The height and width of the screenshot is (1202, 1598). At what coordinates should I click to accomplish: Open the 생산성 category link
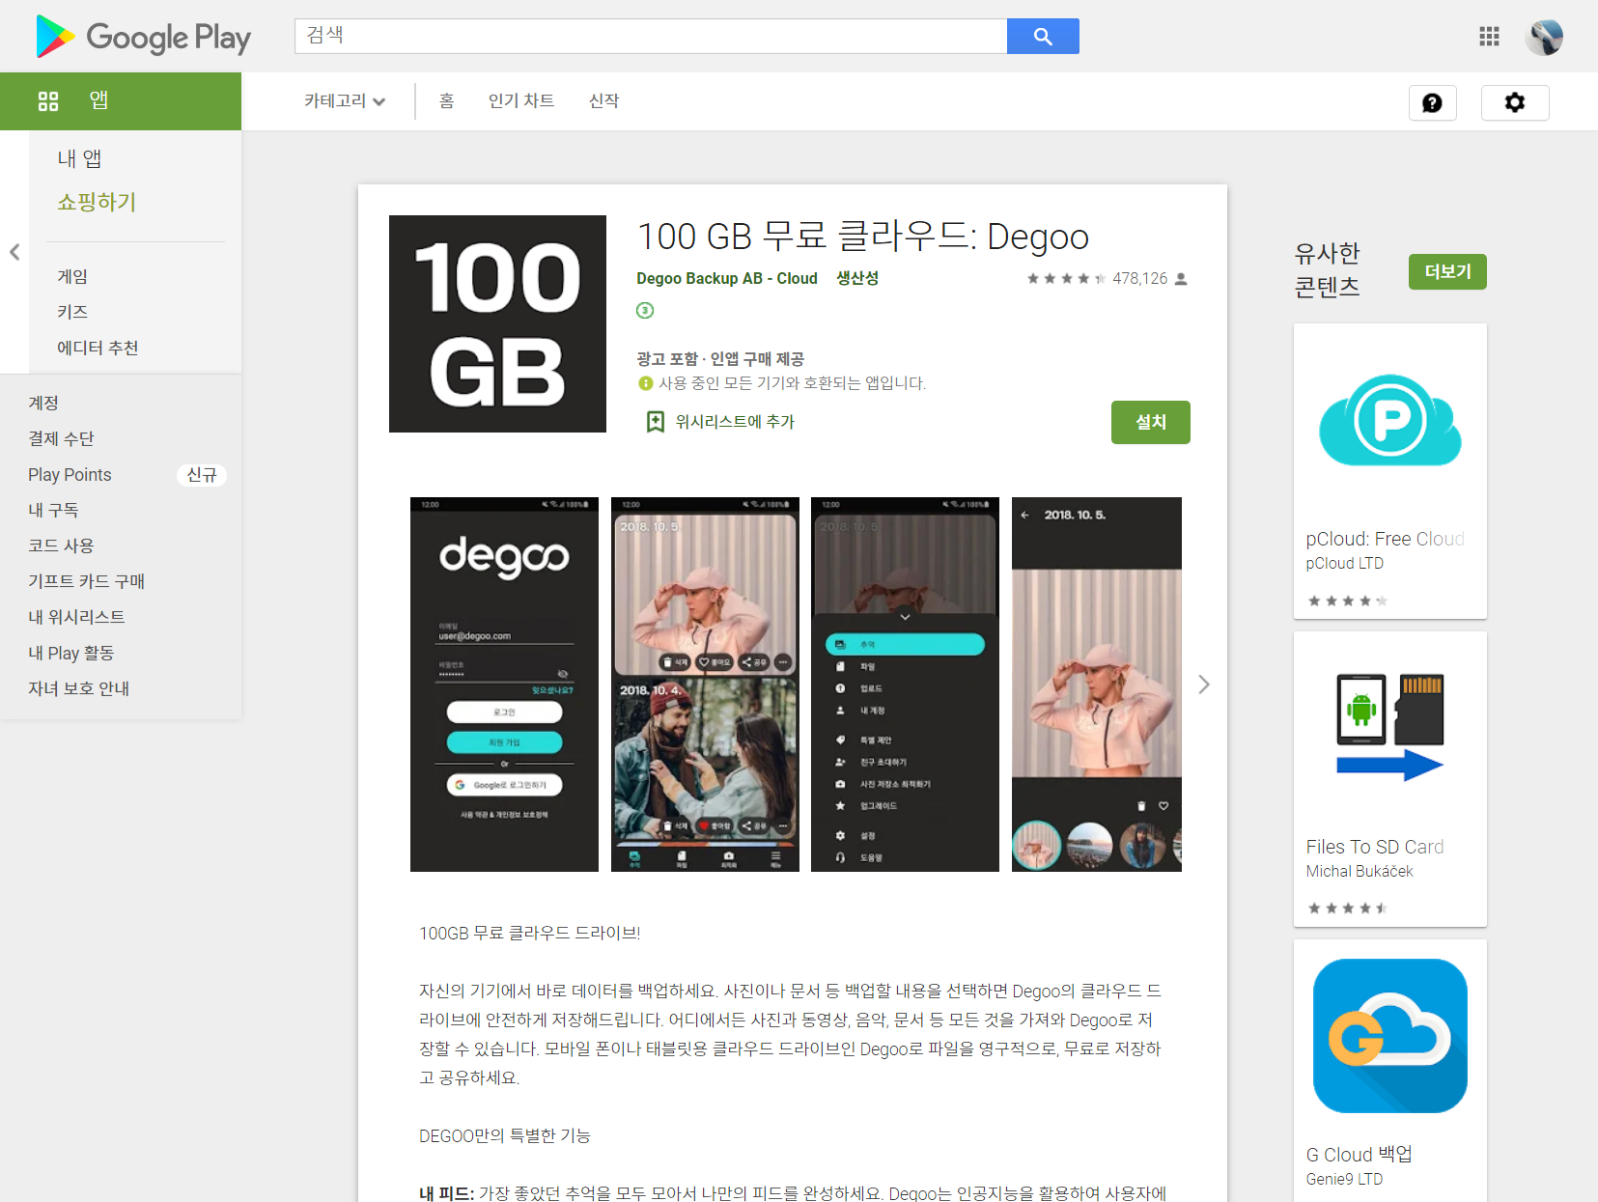(x=857, y=278)
